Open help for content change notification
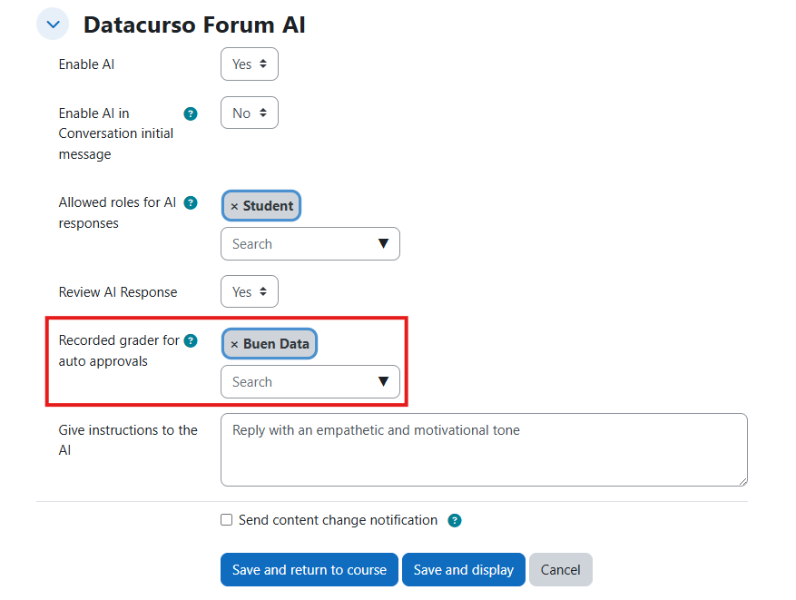796x600 pixels. click(455, 521)
